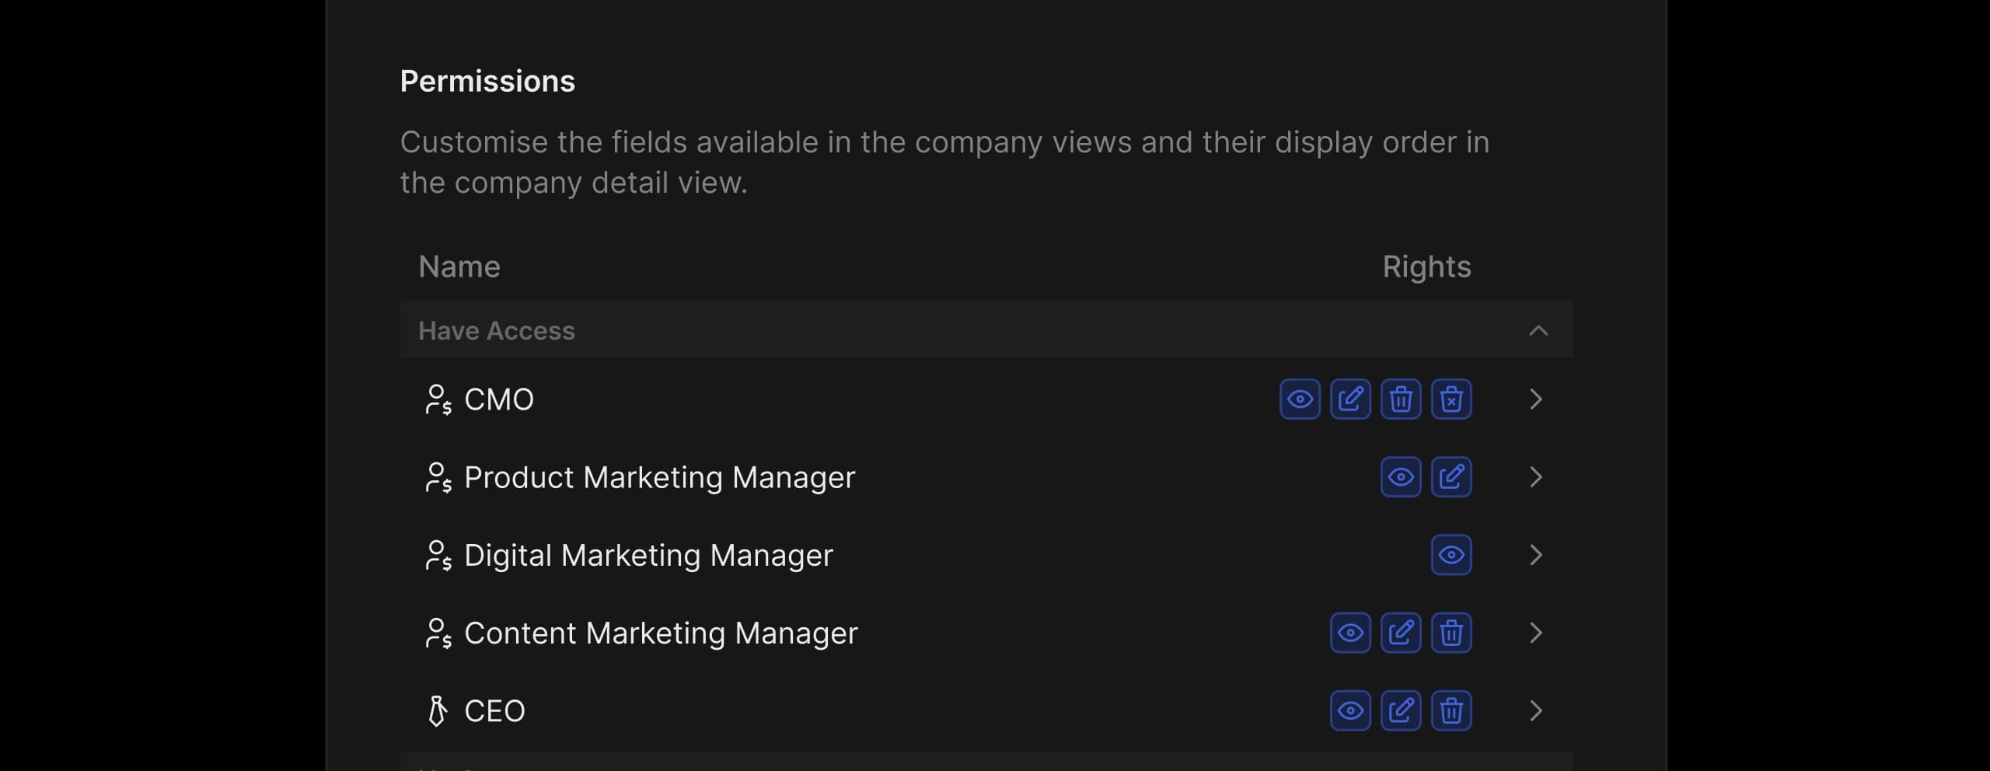Toggle the CMO view eye icon
This screenshot has height=771, width=1990.
[x=1300, y=399]
